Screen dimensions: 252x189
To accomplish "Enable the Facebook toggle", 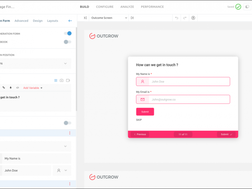I will pyautogui.click(x=67, y=42).
